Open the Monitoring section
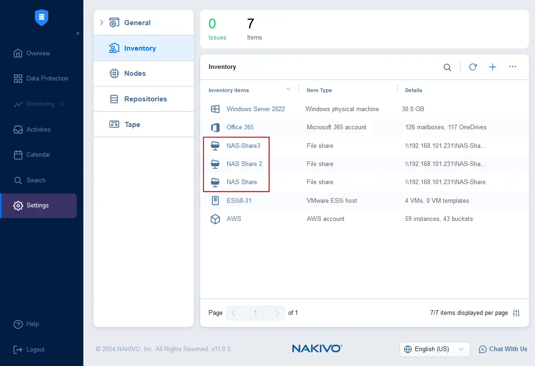The height and width of the screenshot is (366, 535). pos(34,104)
